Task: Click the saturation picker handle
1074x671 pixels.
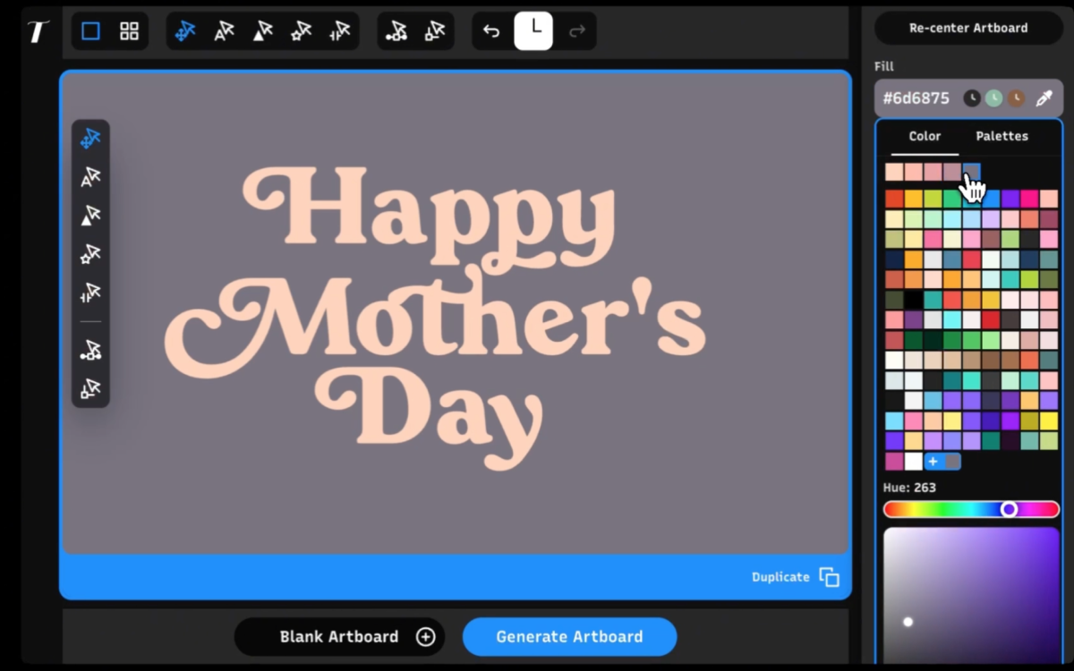Action: 908,622
